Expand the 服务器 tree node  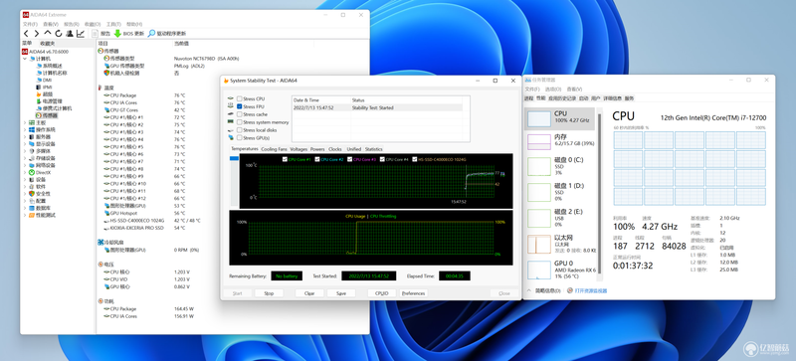pyautogui.click(x=26, y=137)
